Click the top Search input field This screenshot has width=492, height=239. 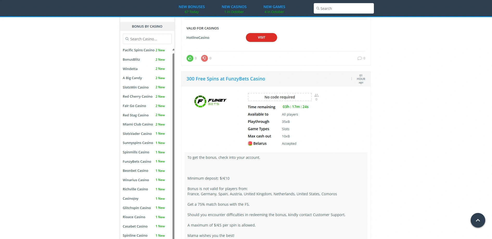pos(344,8)
